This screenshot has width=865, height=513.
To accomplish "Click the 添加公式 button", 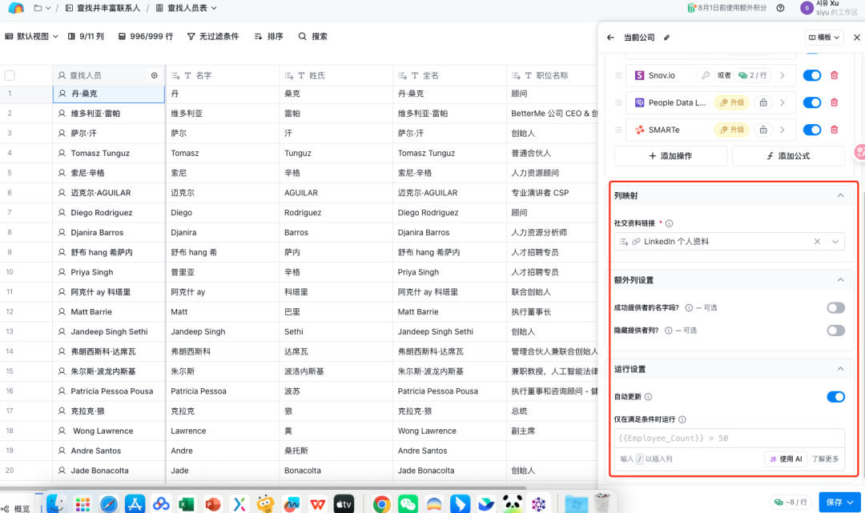I will coord(788,155).
